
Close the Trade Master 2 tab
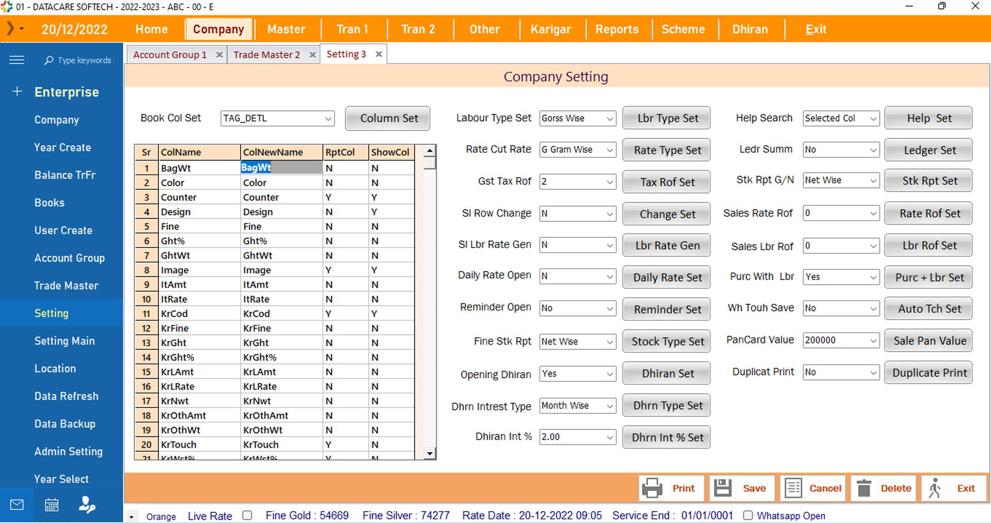tap(312, 55)
